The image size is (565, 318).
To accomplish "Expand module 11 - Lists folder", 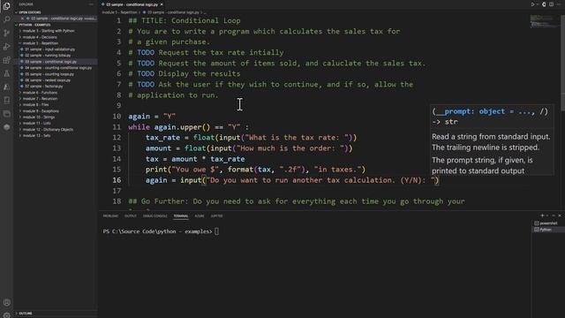I will pos(36,123).
